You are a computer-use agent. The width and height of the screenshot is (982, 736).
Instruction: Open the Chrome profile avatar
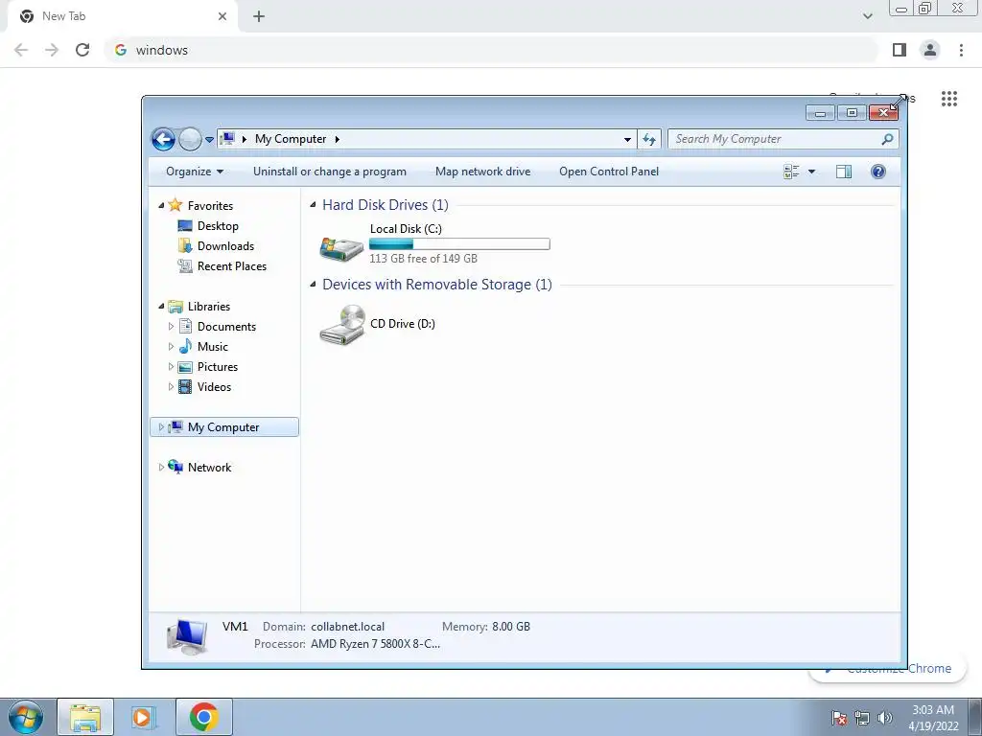930,50
